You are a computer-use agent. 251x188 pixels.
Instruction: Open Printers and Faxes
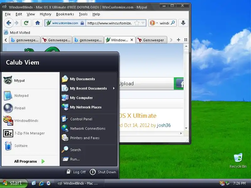click(x=89, y=138)
